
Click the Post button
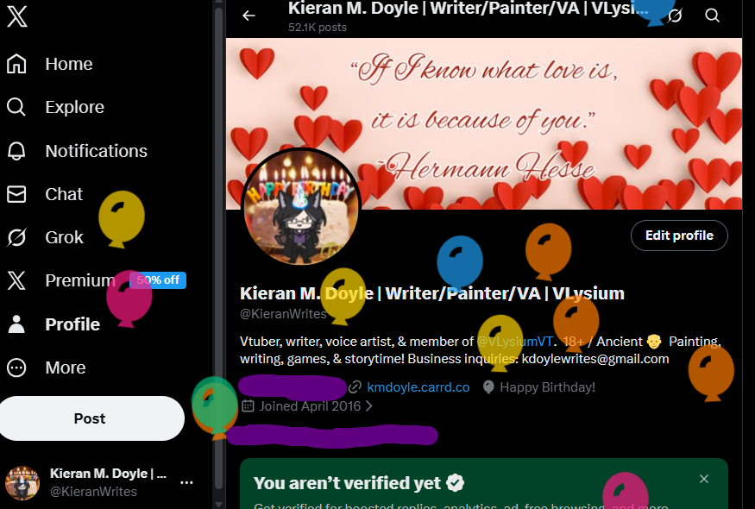[x=90, y=418]
